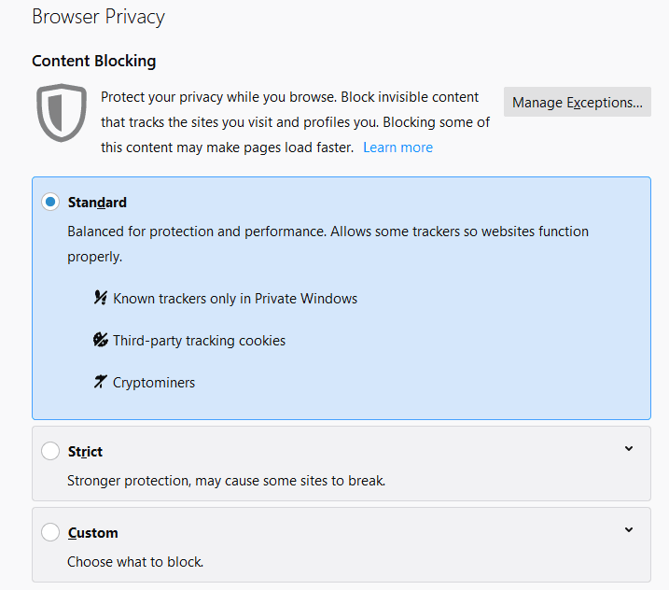The height and width of the screenshot is (590, 669).
Task: Select the Custom content blocking option
Action: tap(50, 532)
